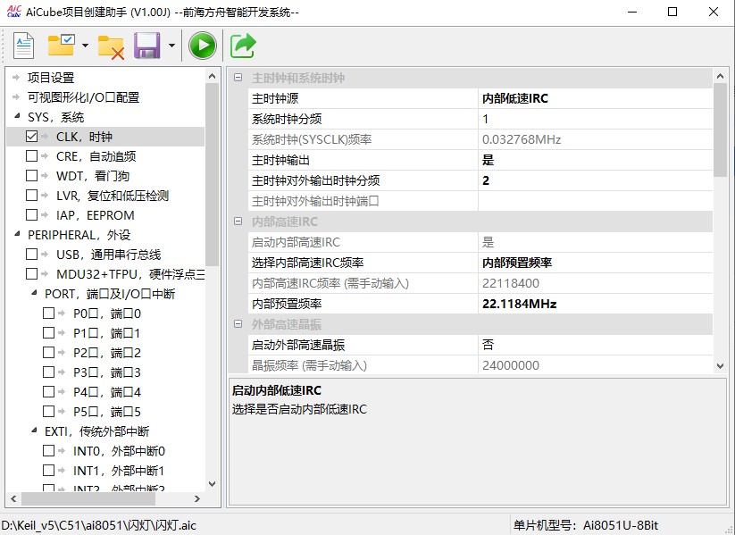Enable the WDT 看门狗 checkbox
This screenshot has height=535, width=735.
32,176
